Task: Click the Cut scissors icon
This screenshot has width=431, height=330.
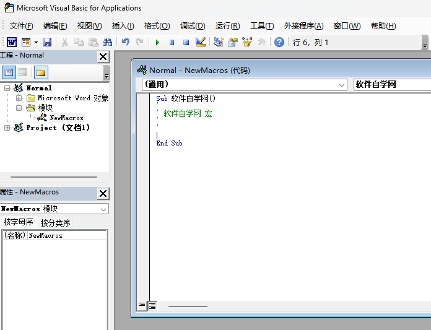Action: [64, 42]
